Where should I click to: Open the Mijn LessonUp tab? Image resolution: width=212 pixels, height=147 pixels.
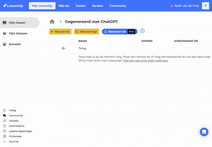click(42, 6)
